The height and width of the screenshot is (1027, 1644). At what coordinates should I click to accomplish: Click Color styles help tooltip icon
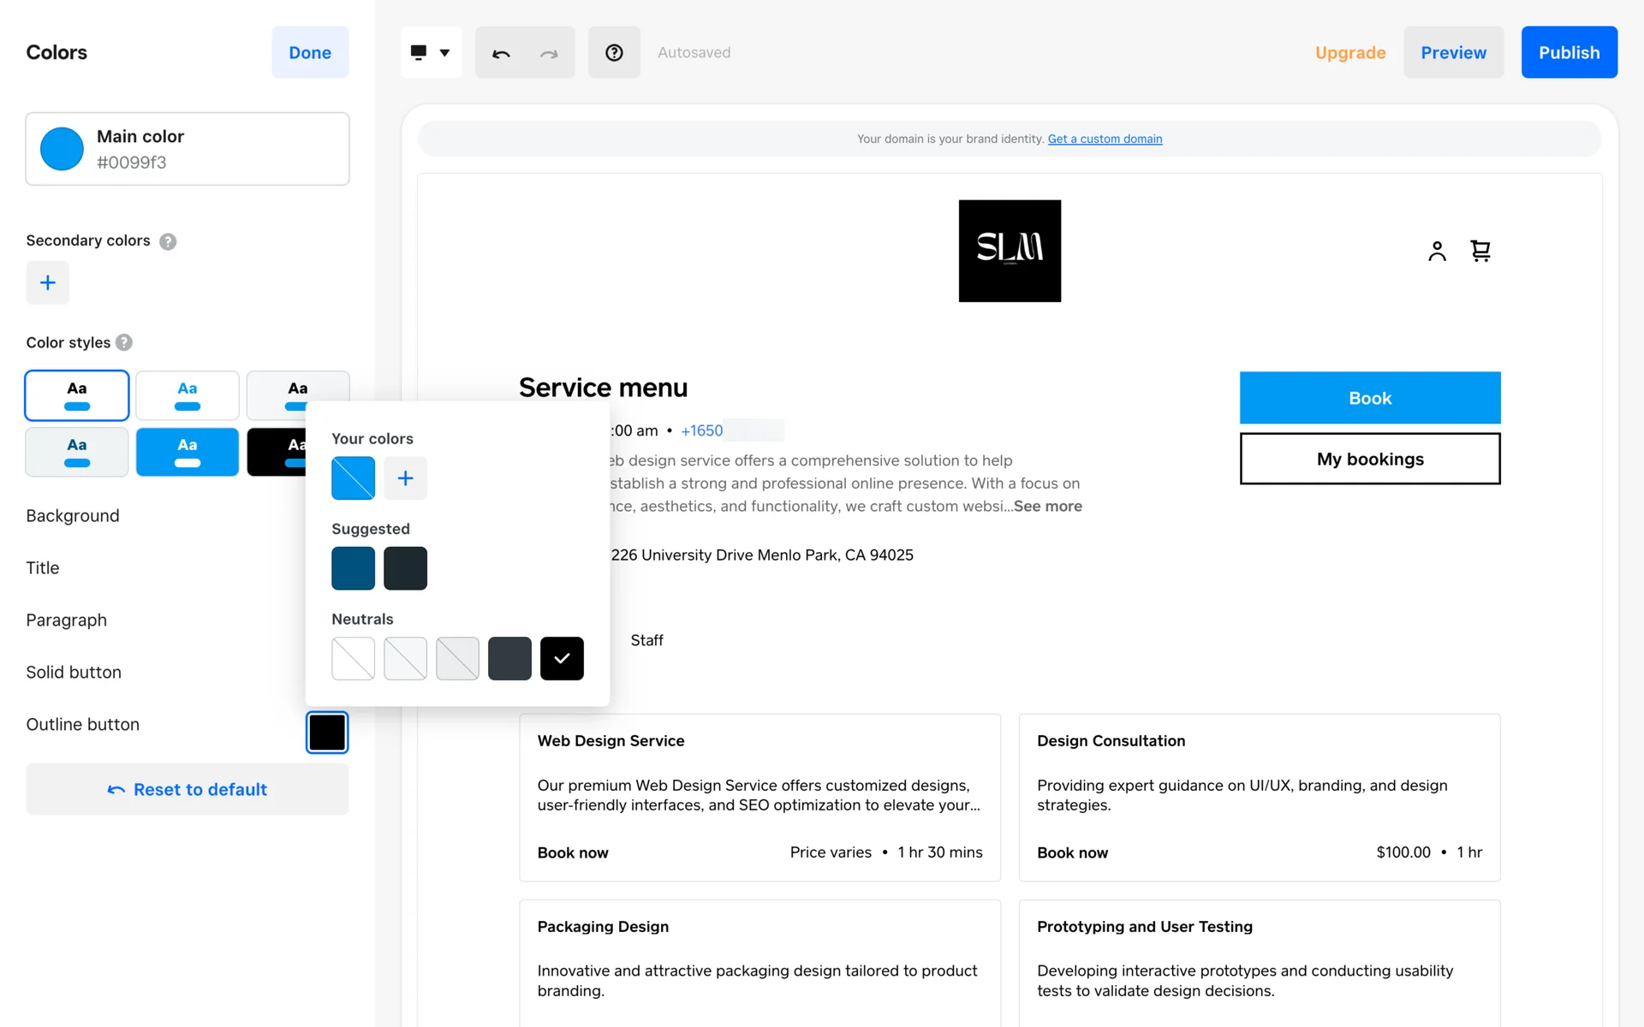click(124, 342)
